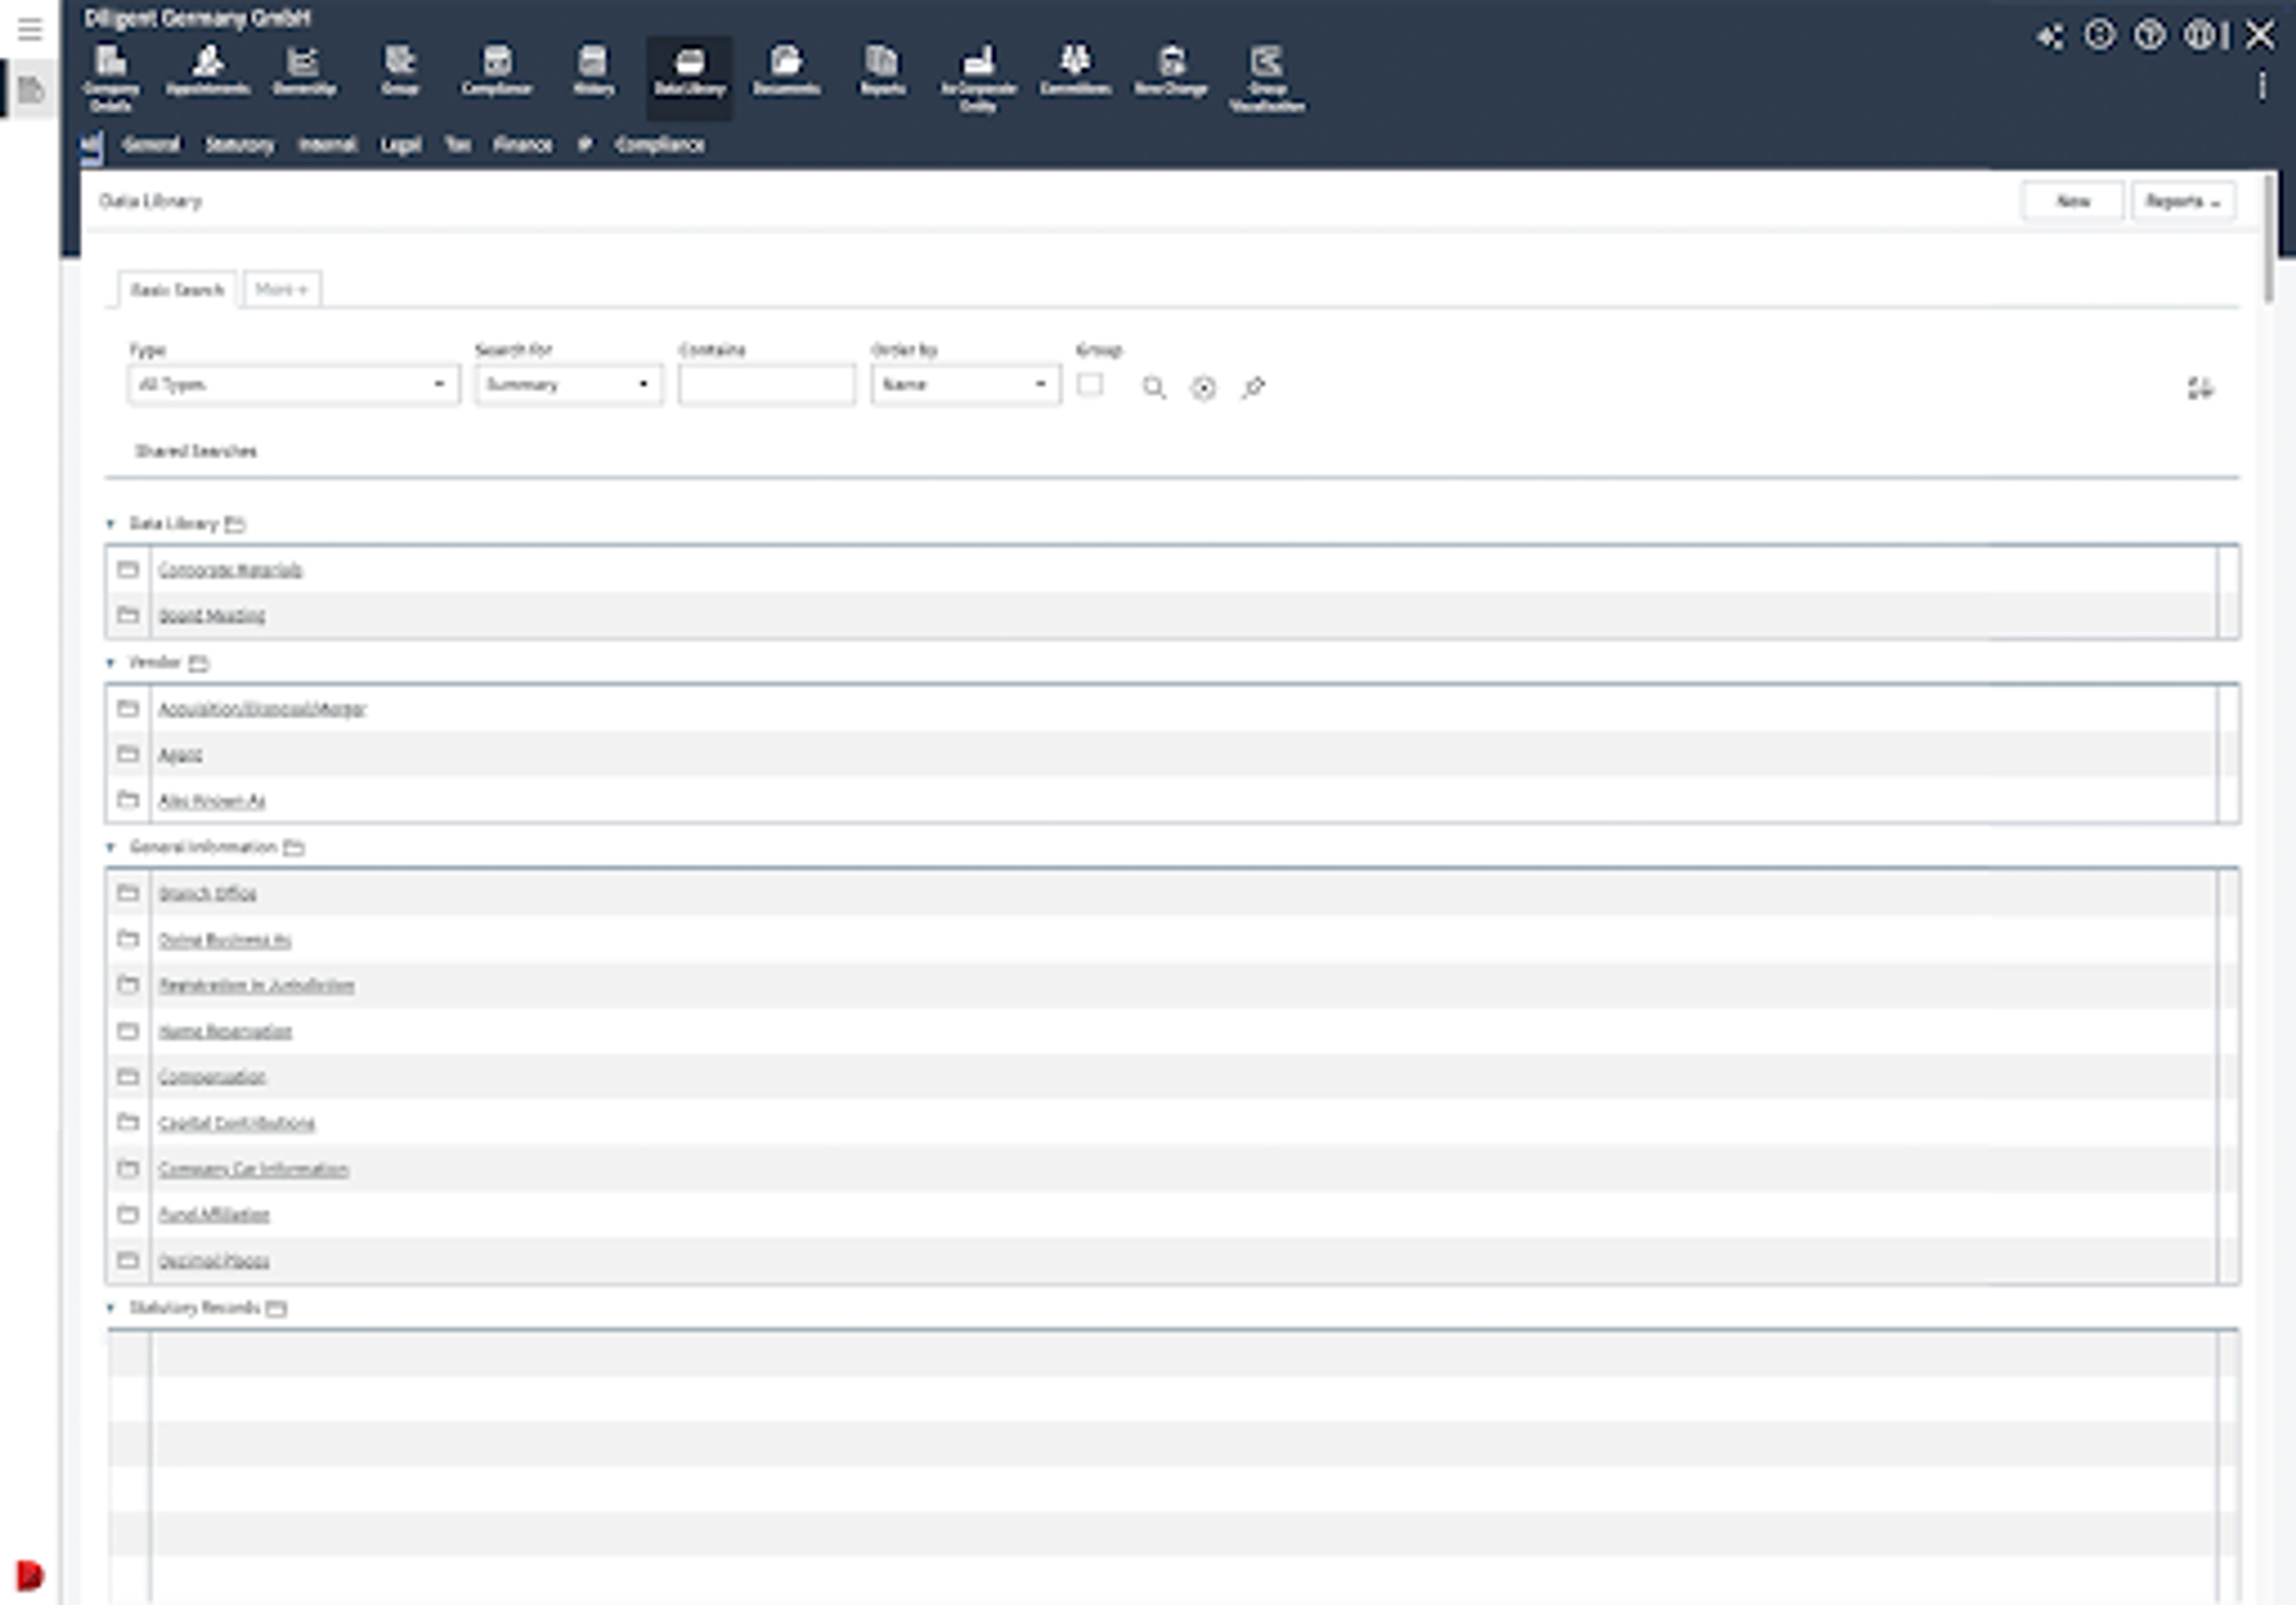Collapse the General Information section
The height and width of the screenshot is (1605, 2296).
coord(111,848)
